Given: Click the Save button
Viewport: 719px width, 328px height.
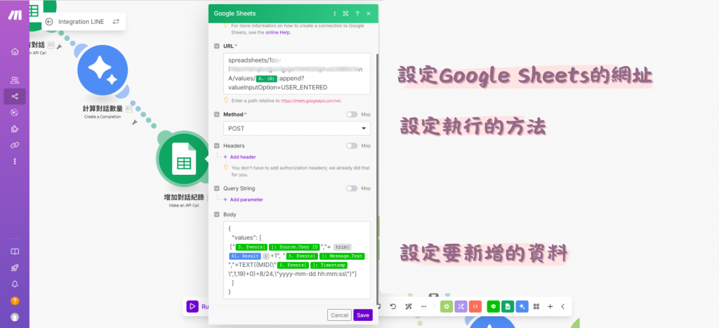Looking at the screenshot, I should 363,315.
